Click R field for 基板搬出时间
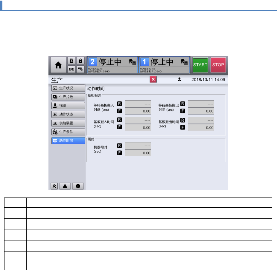 201,120
